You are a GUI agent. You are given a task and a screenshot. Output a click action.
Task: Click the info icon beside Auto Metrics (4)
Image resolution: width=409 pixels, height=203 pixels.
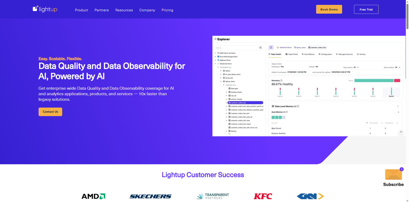pyautogui.click(x=287, y=112)
